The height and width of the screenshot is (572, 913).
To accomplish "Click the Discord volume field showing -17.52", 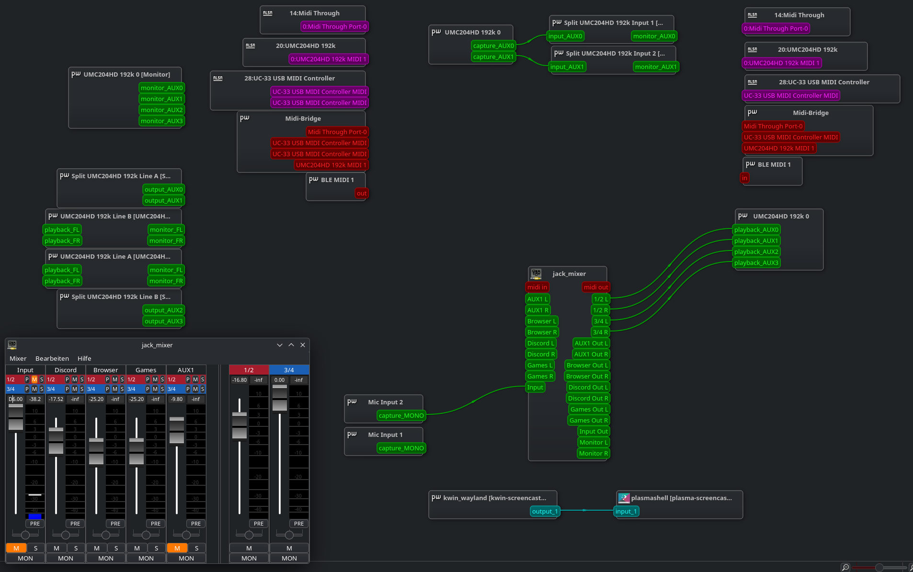I will (x=56, y=399).
